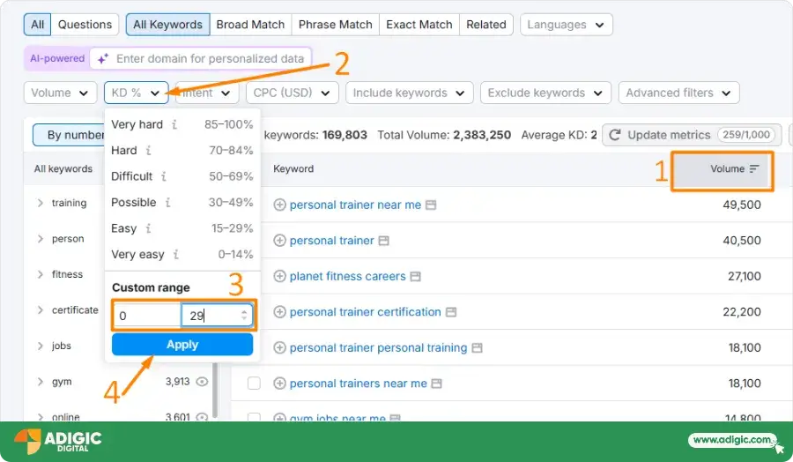Click the info icon next to Difficult

coord(163,176)
